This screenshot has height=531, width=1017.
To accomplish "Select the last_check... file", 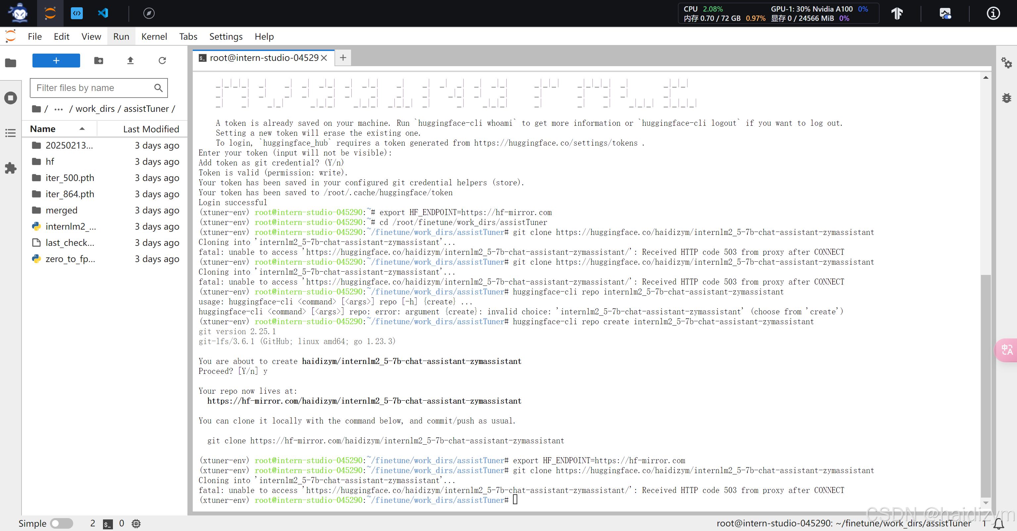I will click(105, 243).
